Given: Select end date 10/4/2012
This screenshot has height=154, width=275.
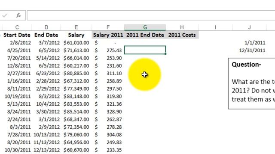Looking at the screenshot, I should (x=46, y=104).
